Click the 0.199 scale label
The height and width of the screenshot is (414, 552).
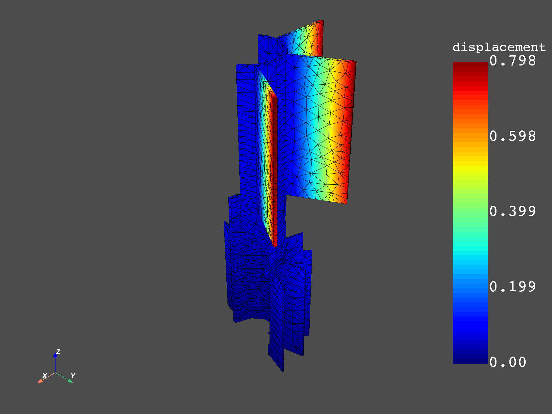pyautogui.click(x=512, y=287)
